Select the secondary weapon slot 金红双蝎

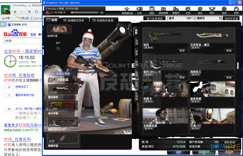point(63,106)
